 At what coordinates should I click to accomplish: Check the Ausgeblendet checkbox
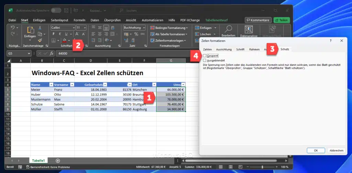[x=205, y=60]
